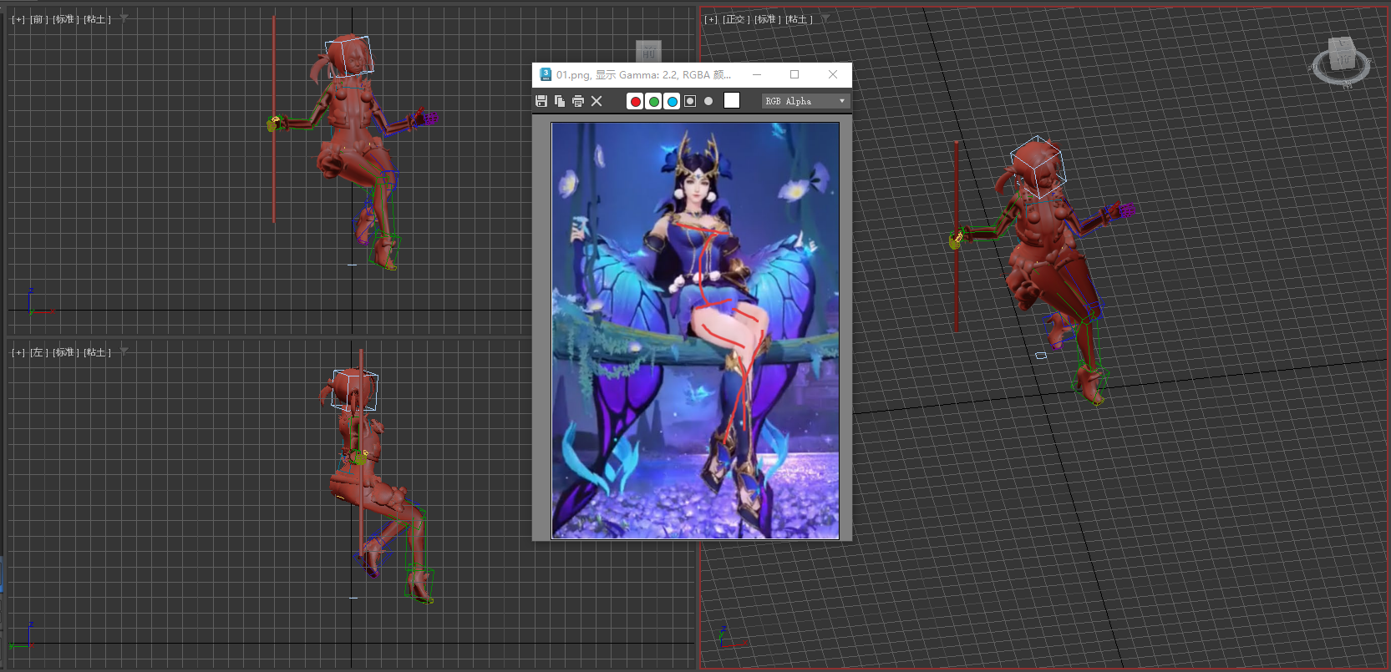1391x672 pixels.
Task: Open the RGB Alpha channel dropdown
Action: click(x=805, y=101)
